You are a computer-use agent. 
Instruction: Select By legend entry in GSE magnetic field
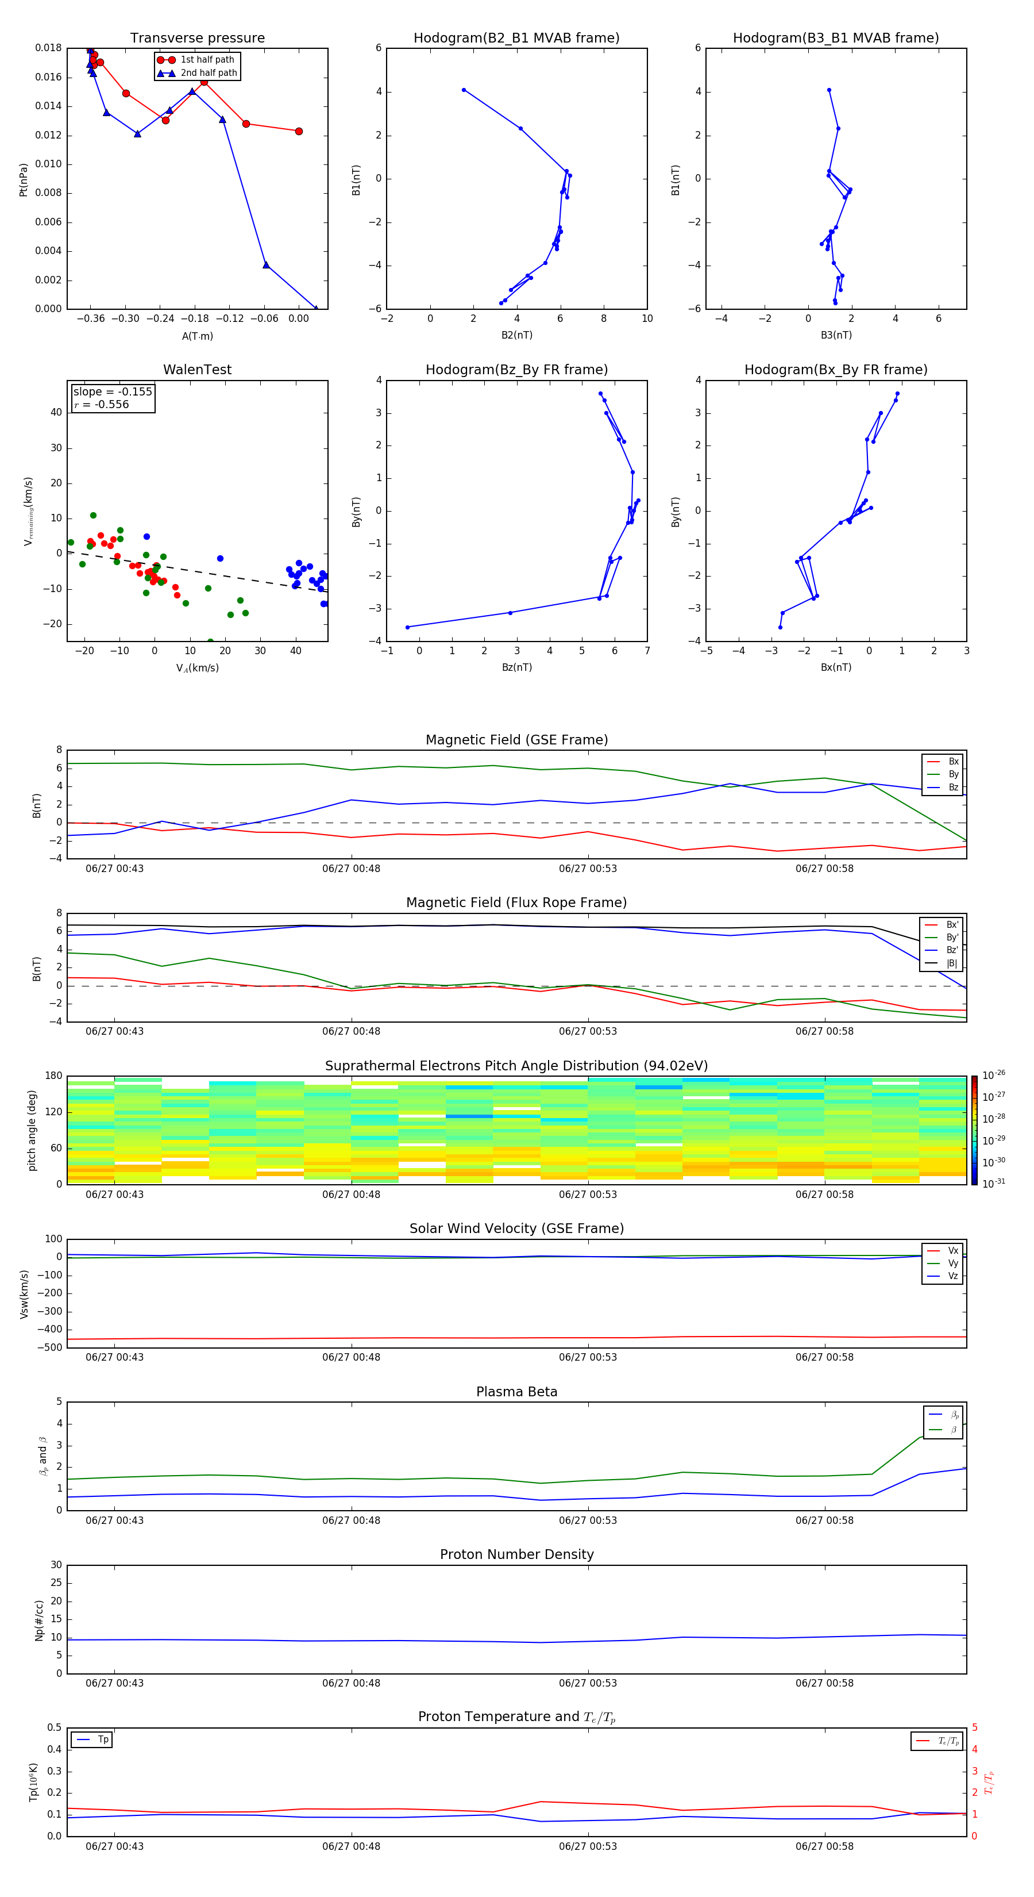coord(943,775)
